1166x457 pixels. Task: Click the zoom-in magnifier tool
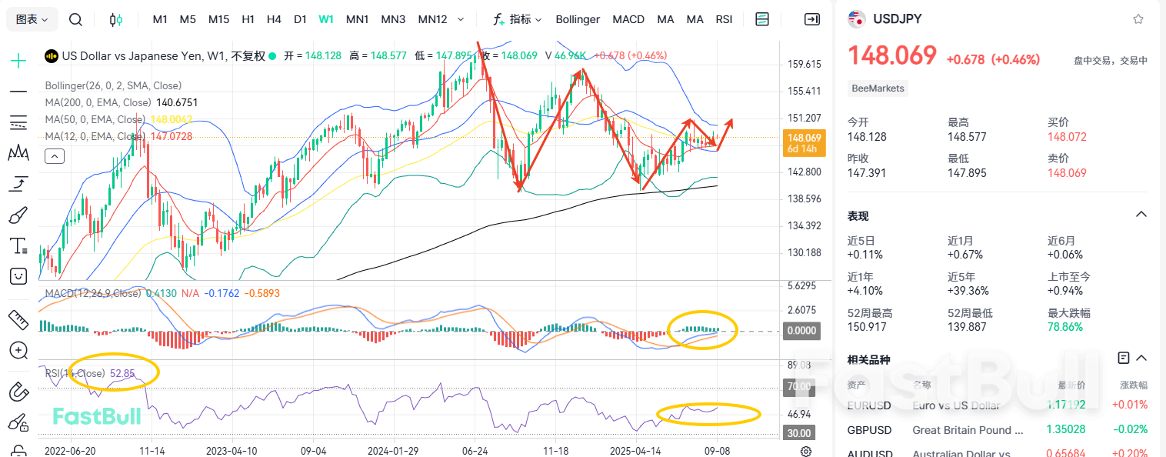point(18,351)
